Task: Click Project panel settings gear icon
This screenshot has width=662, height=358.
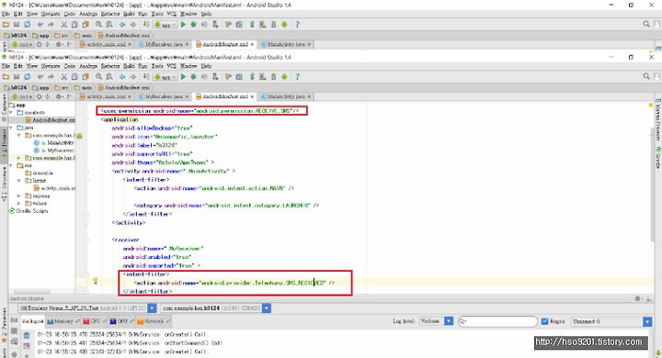Action: point(59,96)
